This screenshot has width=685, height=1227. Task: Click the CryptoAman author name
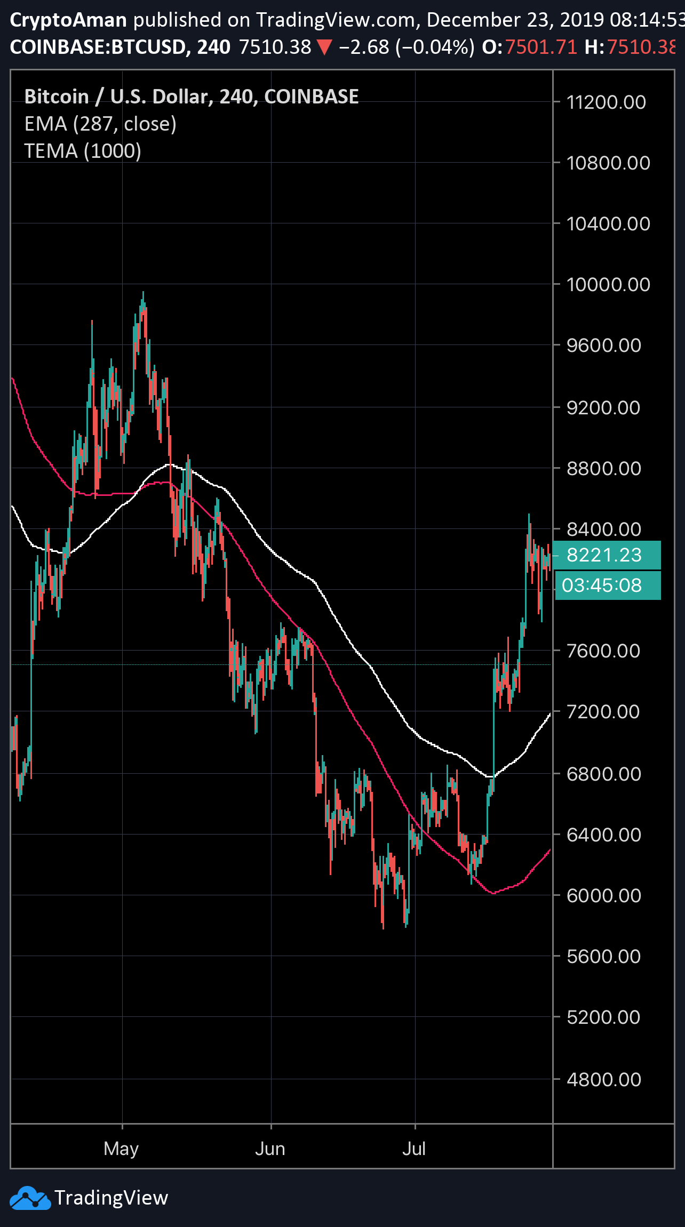[68, 20]
